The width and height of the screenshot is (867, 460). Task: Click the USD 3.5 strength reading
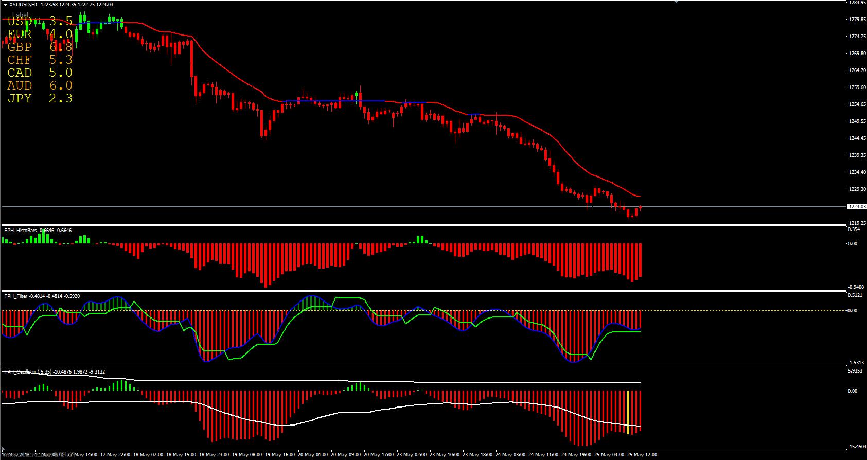coord(40,22)
